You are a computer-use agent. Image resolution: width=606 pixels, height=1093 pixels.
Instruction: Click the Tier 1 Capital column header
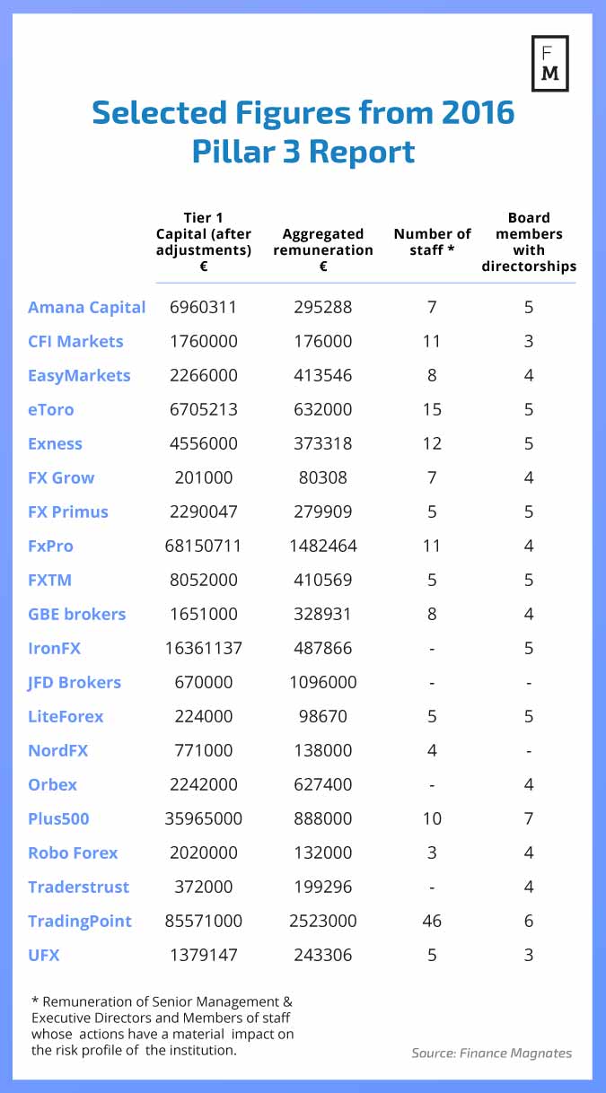(203, 241)
